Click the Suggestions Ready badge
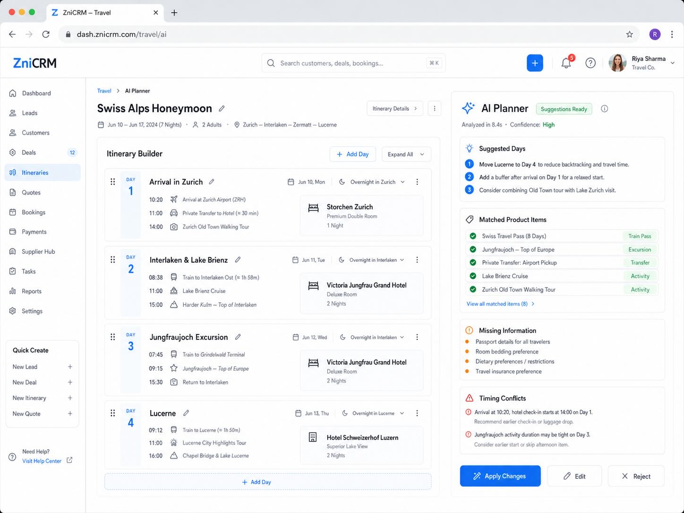 (x=564, y=109)
